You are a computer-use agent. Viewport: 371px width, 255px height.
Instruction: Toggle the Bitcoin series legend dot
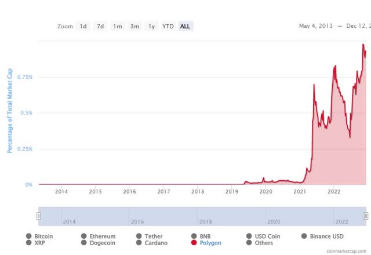(x=28, y=236)
